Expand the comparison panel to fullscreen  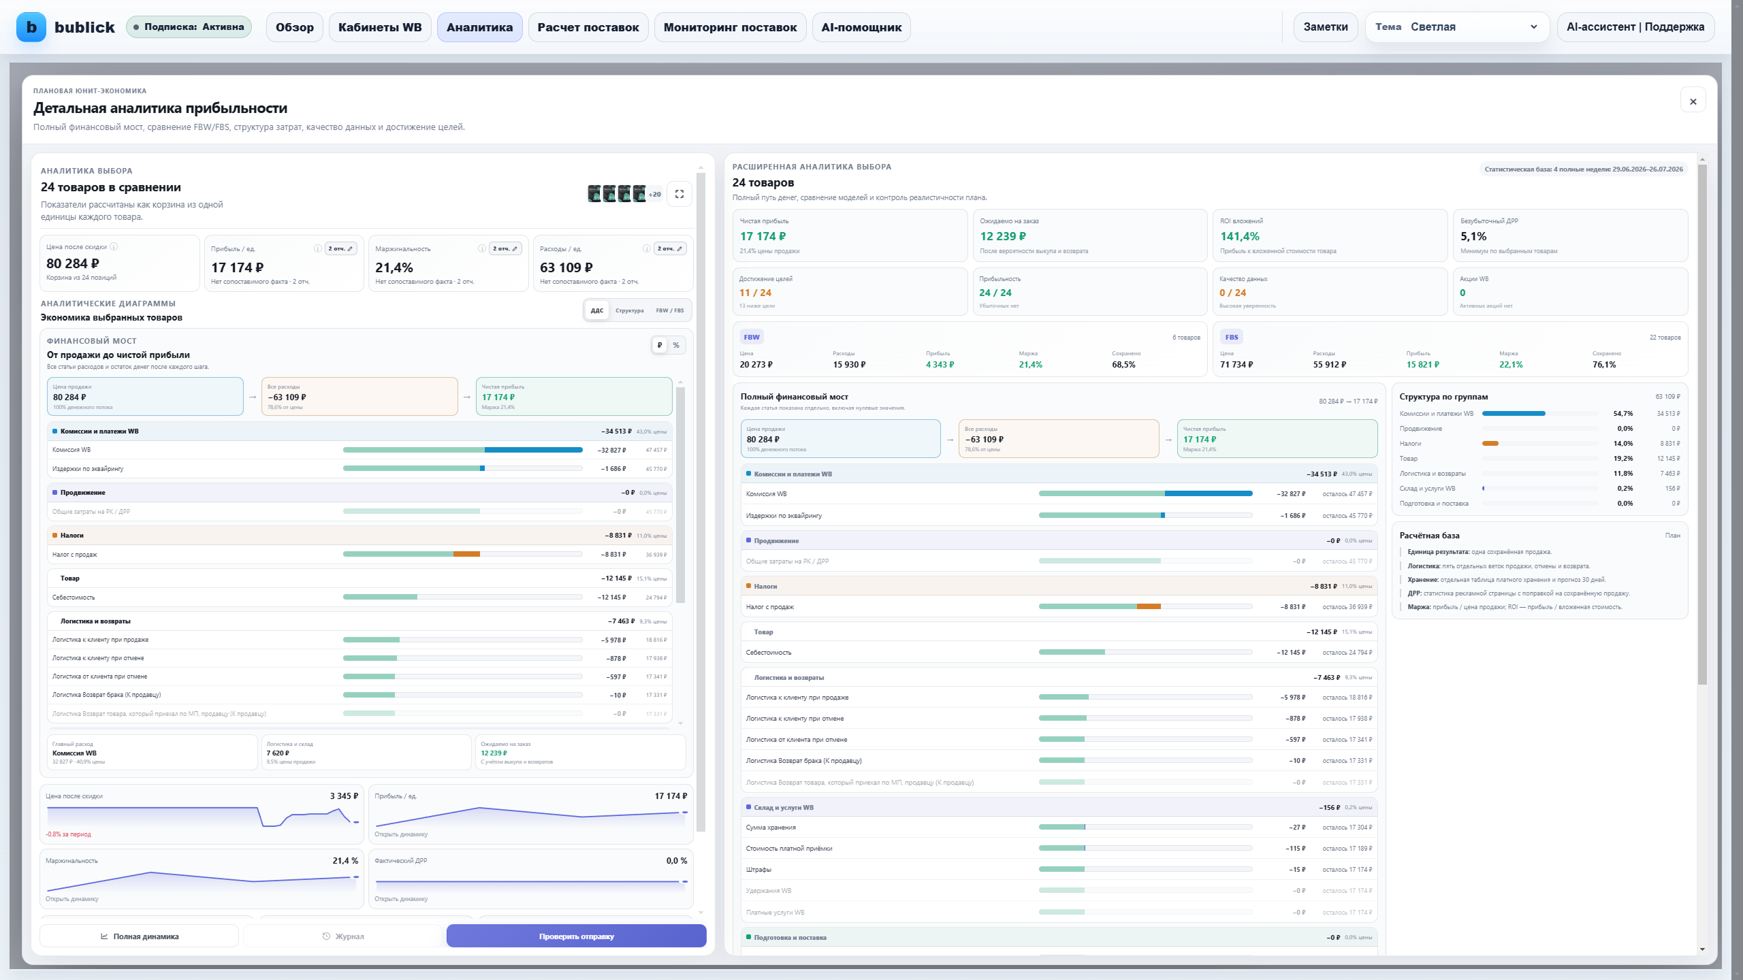679,194
